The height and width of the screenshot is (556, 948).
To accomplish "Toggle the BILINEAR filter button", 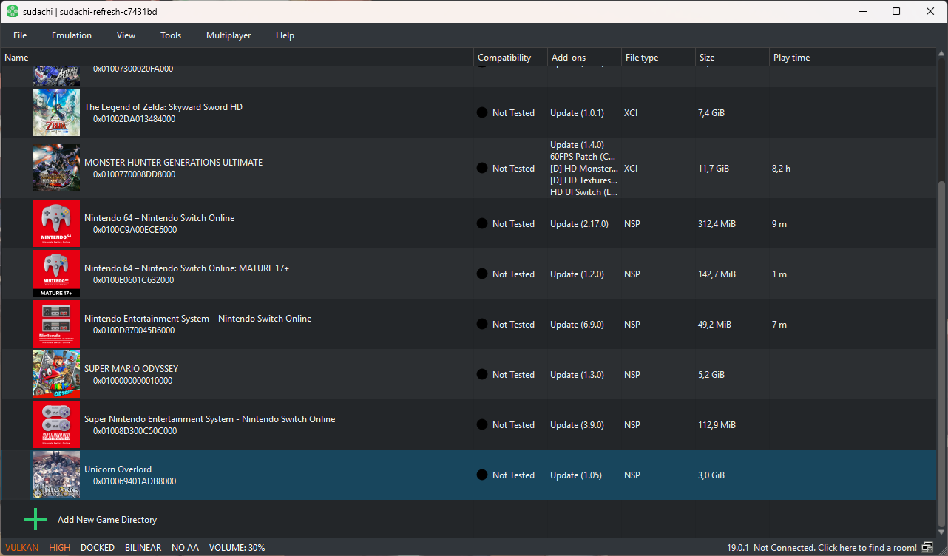I will click(x=143, y=548).
